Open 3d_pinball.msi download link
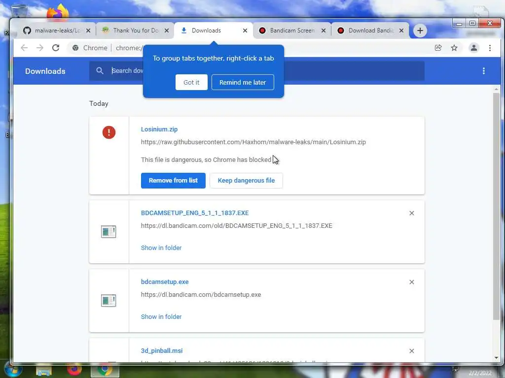505x378 pixels. 162,350
